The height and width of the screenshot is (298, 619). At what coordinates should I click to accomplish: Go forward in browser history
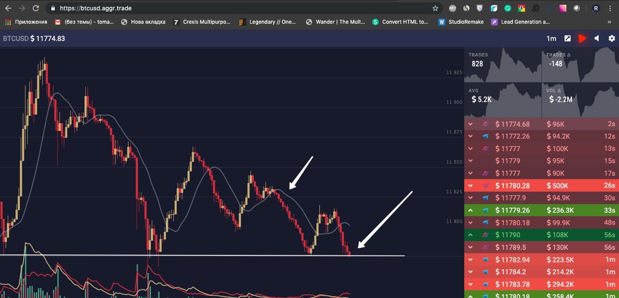tap(22, 8)
